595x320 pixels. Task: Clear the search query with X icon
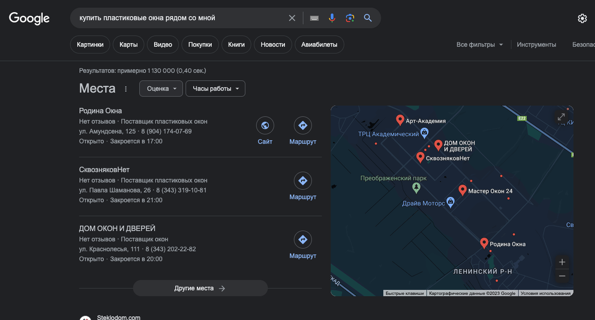[292, 18]
